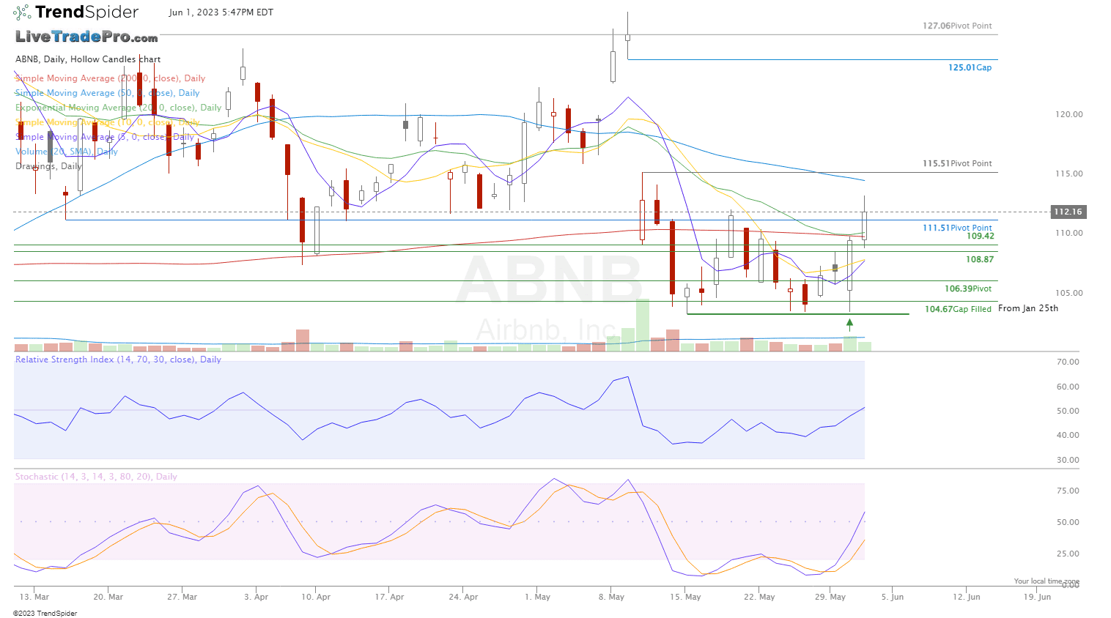Screen dimensions: 1111x618
Task: Click the Stochastic (14, 3, 14, 3, 80, 20) title
Action: point(96,477)
